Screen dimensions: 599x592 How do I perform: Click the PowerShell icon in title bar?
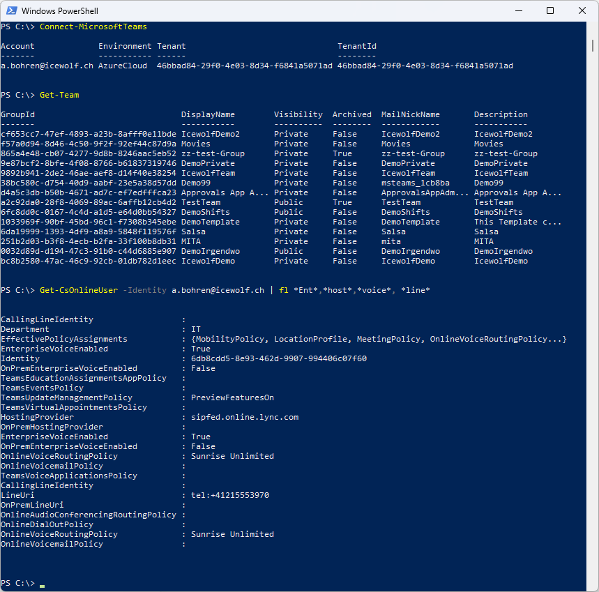(10, 11)
